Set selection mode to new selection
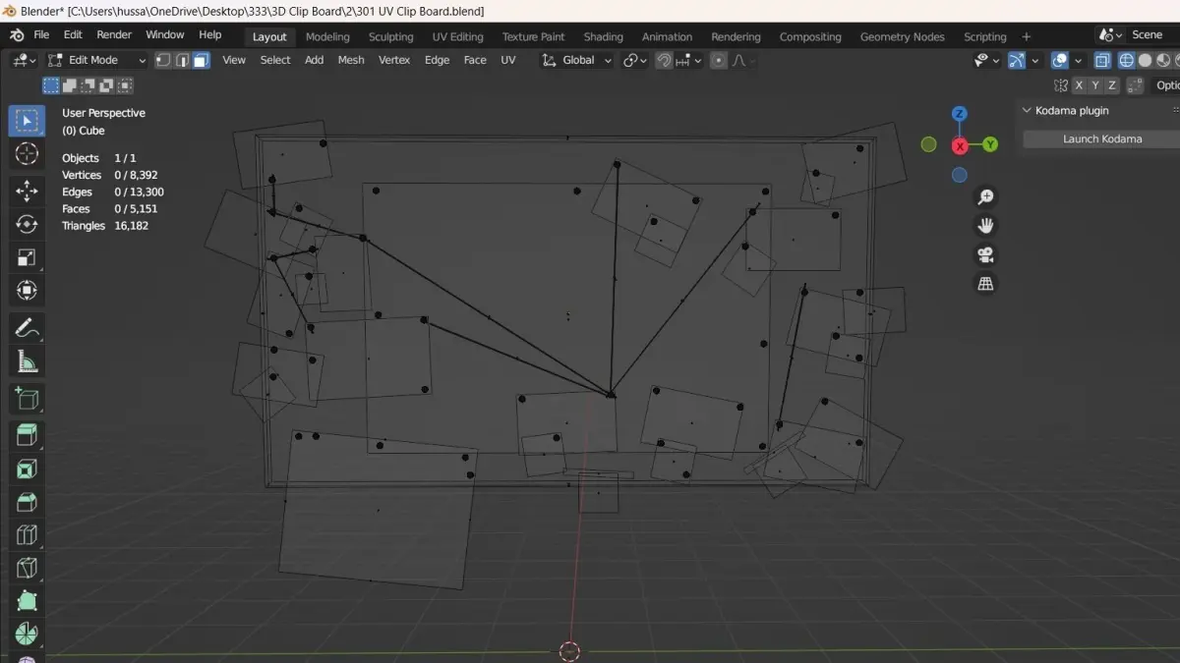 point(51,85)
